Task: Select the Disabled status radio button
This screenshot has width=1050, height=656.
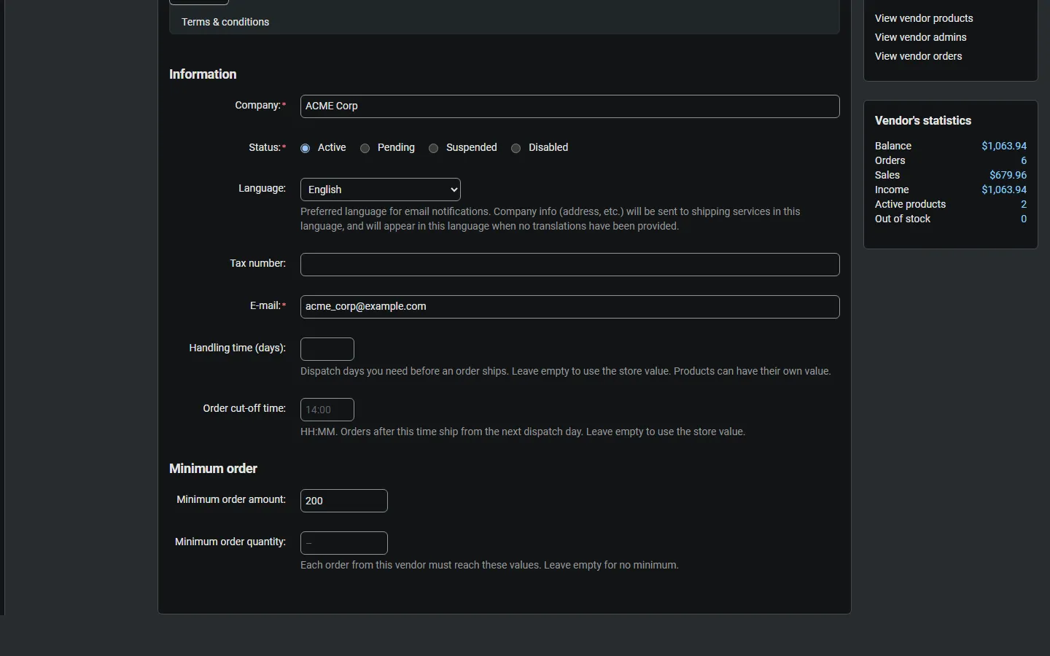Action: 516,148
